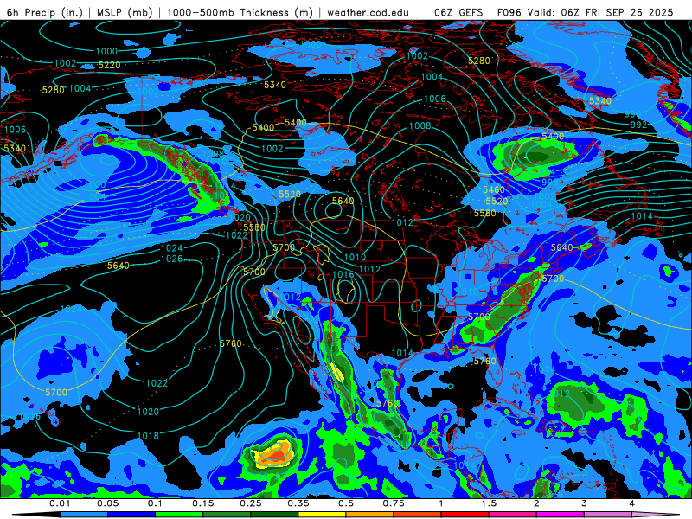Viewport: 692px width, 519px height.
Task: Click the '992' pressure contour label
Action: click(x=638, y=125)
